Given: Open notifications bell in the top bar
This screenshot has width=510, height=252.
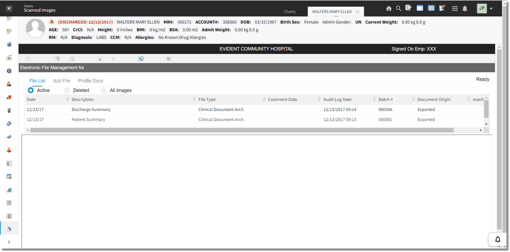Looking at the screenshot, I should pos(465,8).
